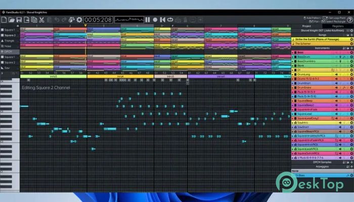Add a new instrument with the Instruments plus
This screenshot has width=354, height=202.
click(352, 48)
